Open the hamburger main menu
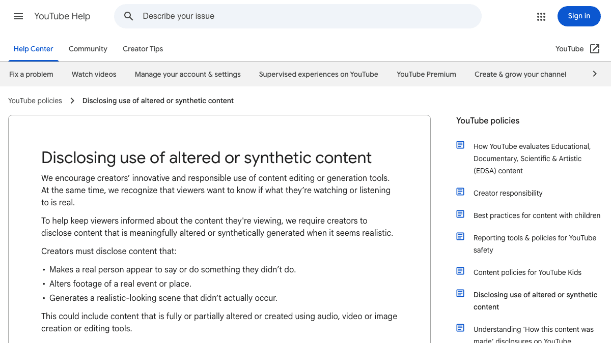The image size is (611, 343). (18, 16)
